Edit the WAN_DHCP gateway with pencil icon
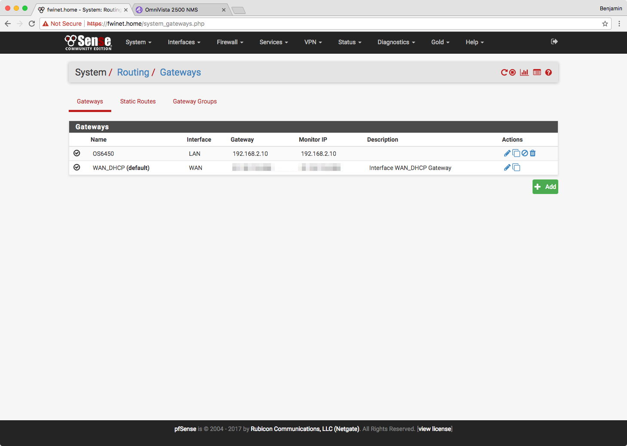 coord(507,167)
